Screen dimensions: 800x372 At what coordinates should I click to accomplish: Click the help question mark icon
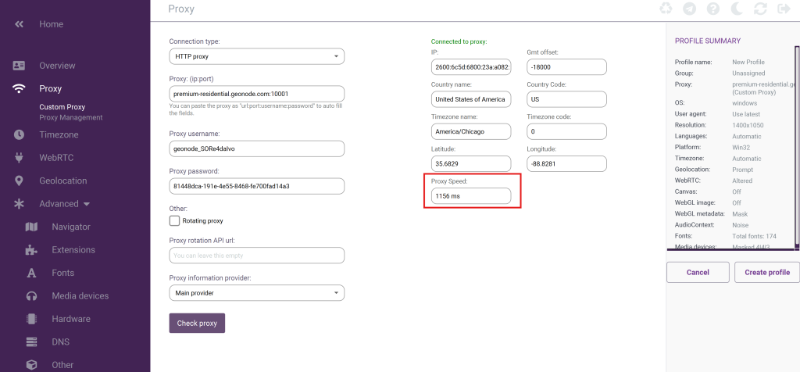tap(712, 9)
